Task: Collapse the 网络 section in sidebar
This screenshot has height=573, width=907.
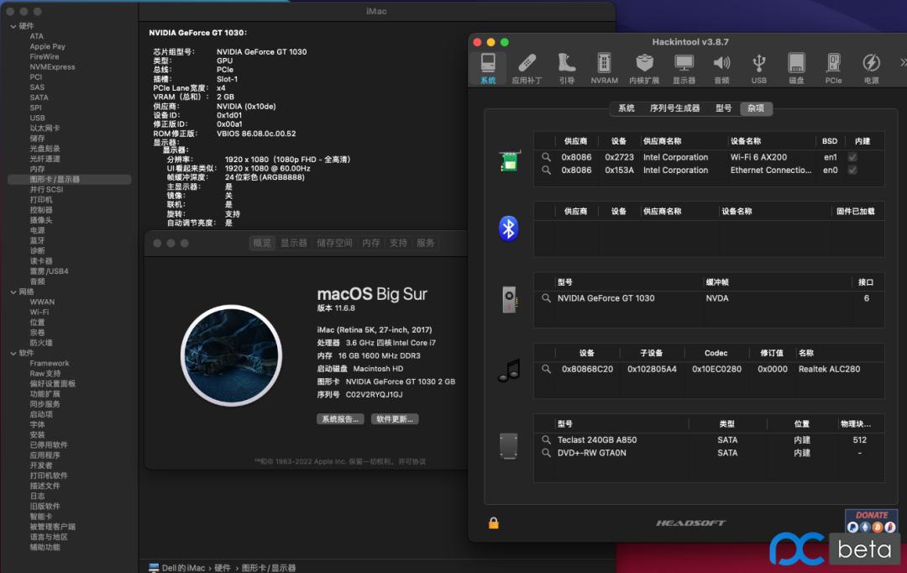Action: point(13,292)
